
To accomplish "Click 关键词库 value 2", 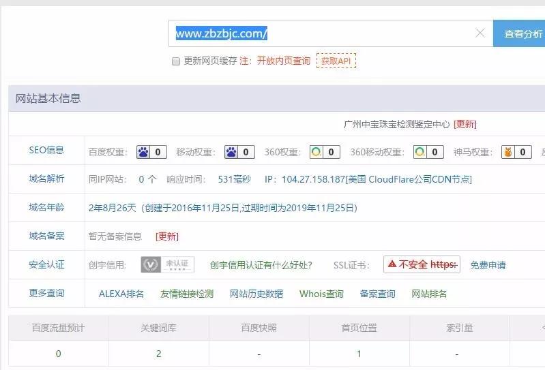I will tap(158, 354).
